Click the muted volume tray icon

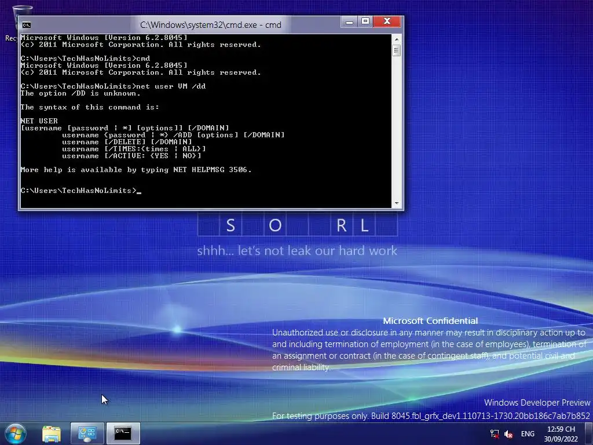click(x=508, y=434)
